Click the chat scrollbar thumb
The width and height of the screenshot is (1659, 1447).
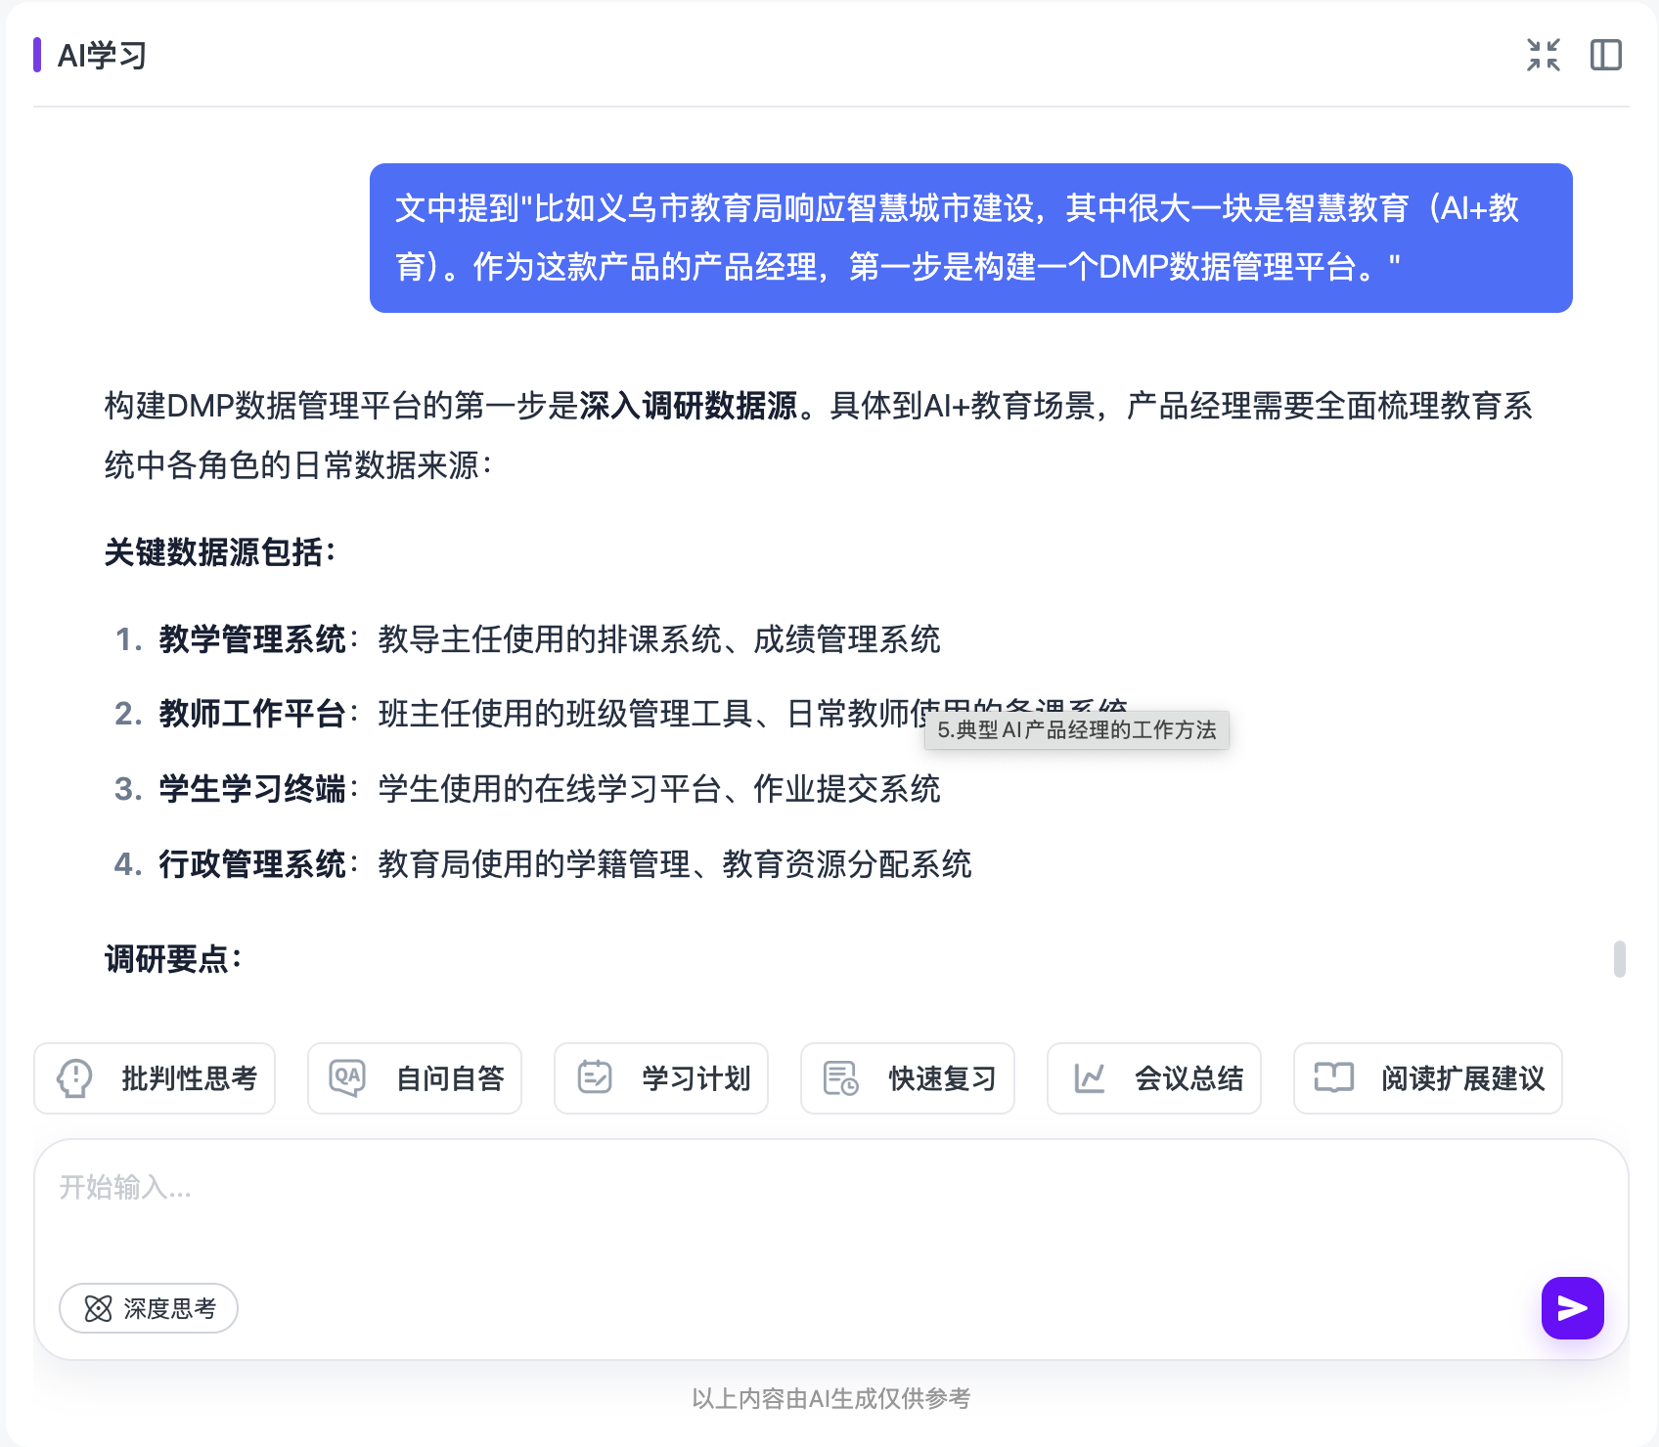click(x=1620, y=959)
